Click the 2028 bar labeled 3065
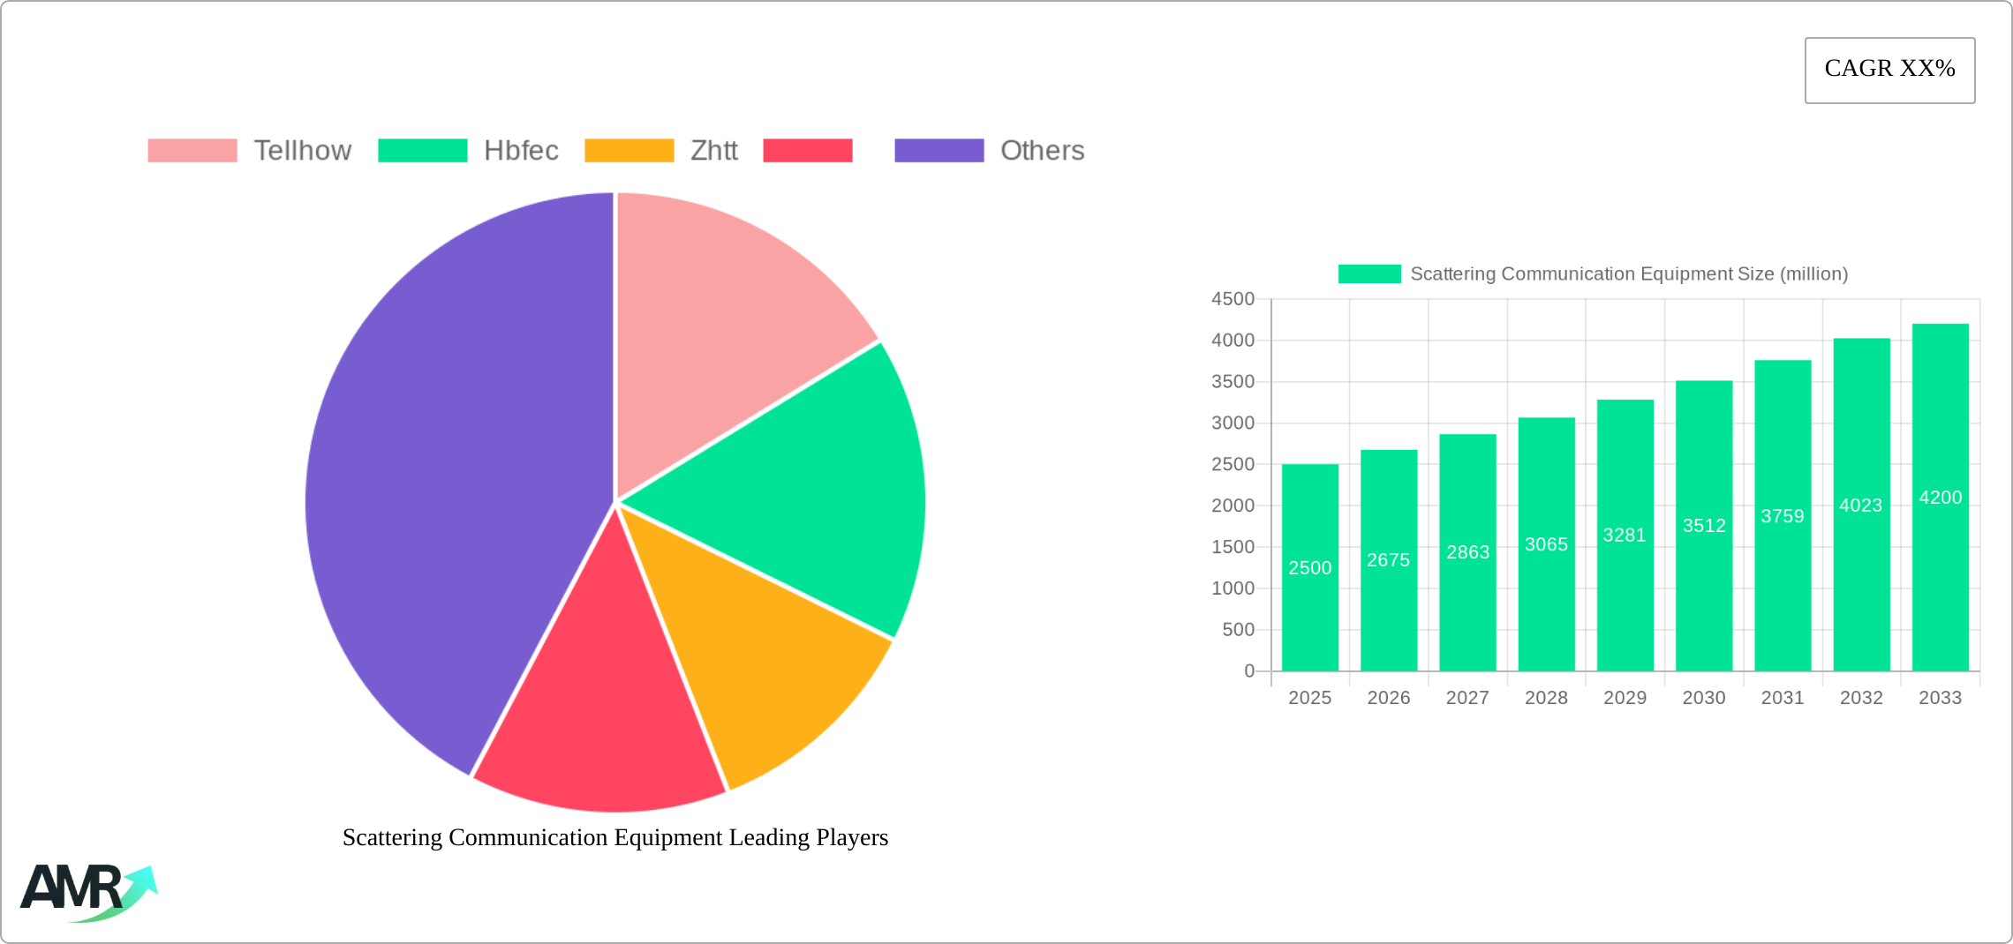 [x=1547, y=544]
